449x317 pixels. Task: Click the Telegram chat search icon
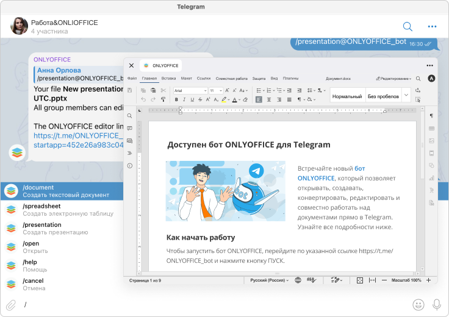(x=408, y=27)
